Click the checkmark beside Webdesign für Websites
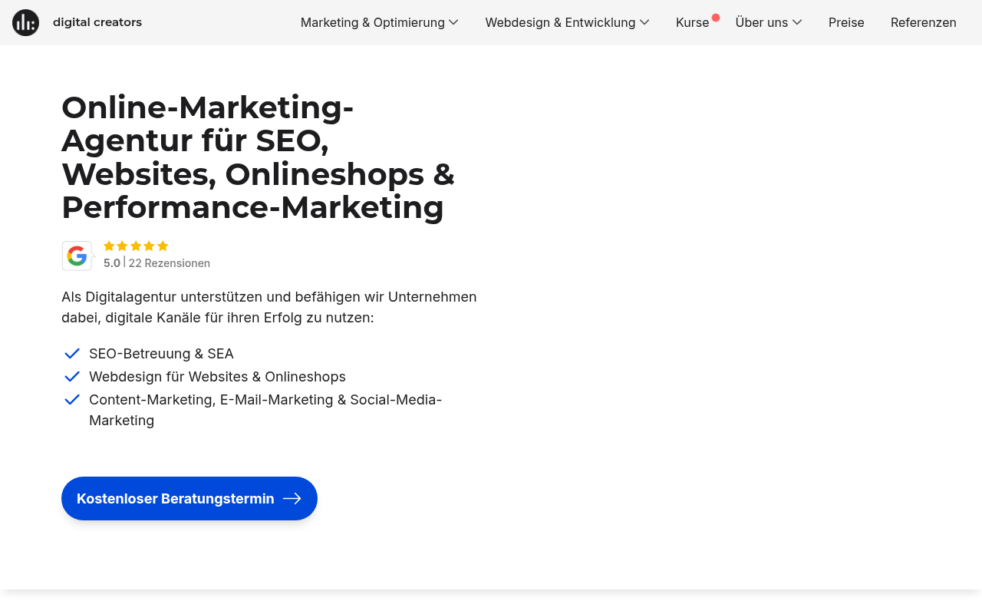The width and height of the screenshot is (982, 614). [x=72, y=377]
